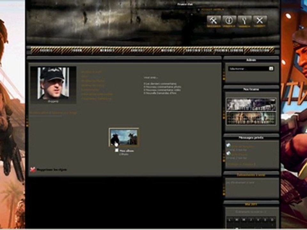Viewport: 307px width, 230px height.
Task: Open the second private message envelope icon
Action: click(228, 153)
